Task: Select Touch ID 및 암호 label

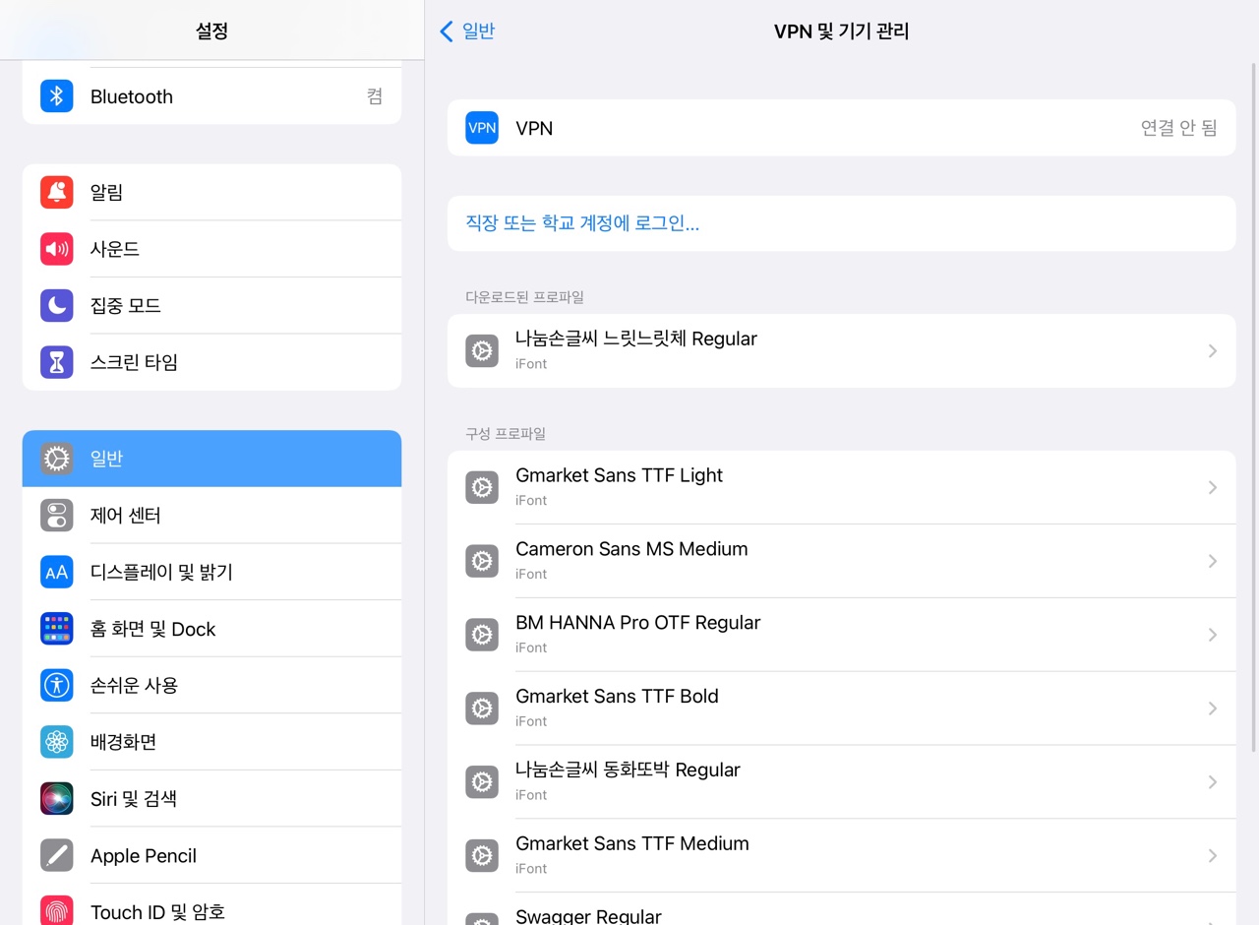Action: (x=157, y=912)
